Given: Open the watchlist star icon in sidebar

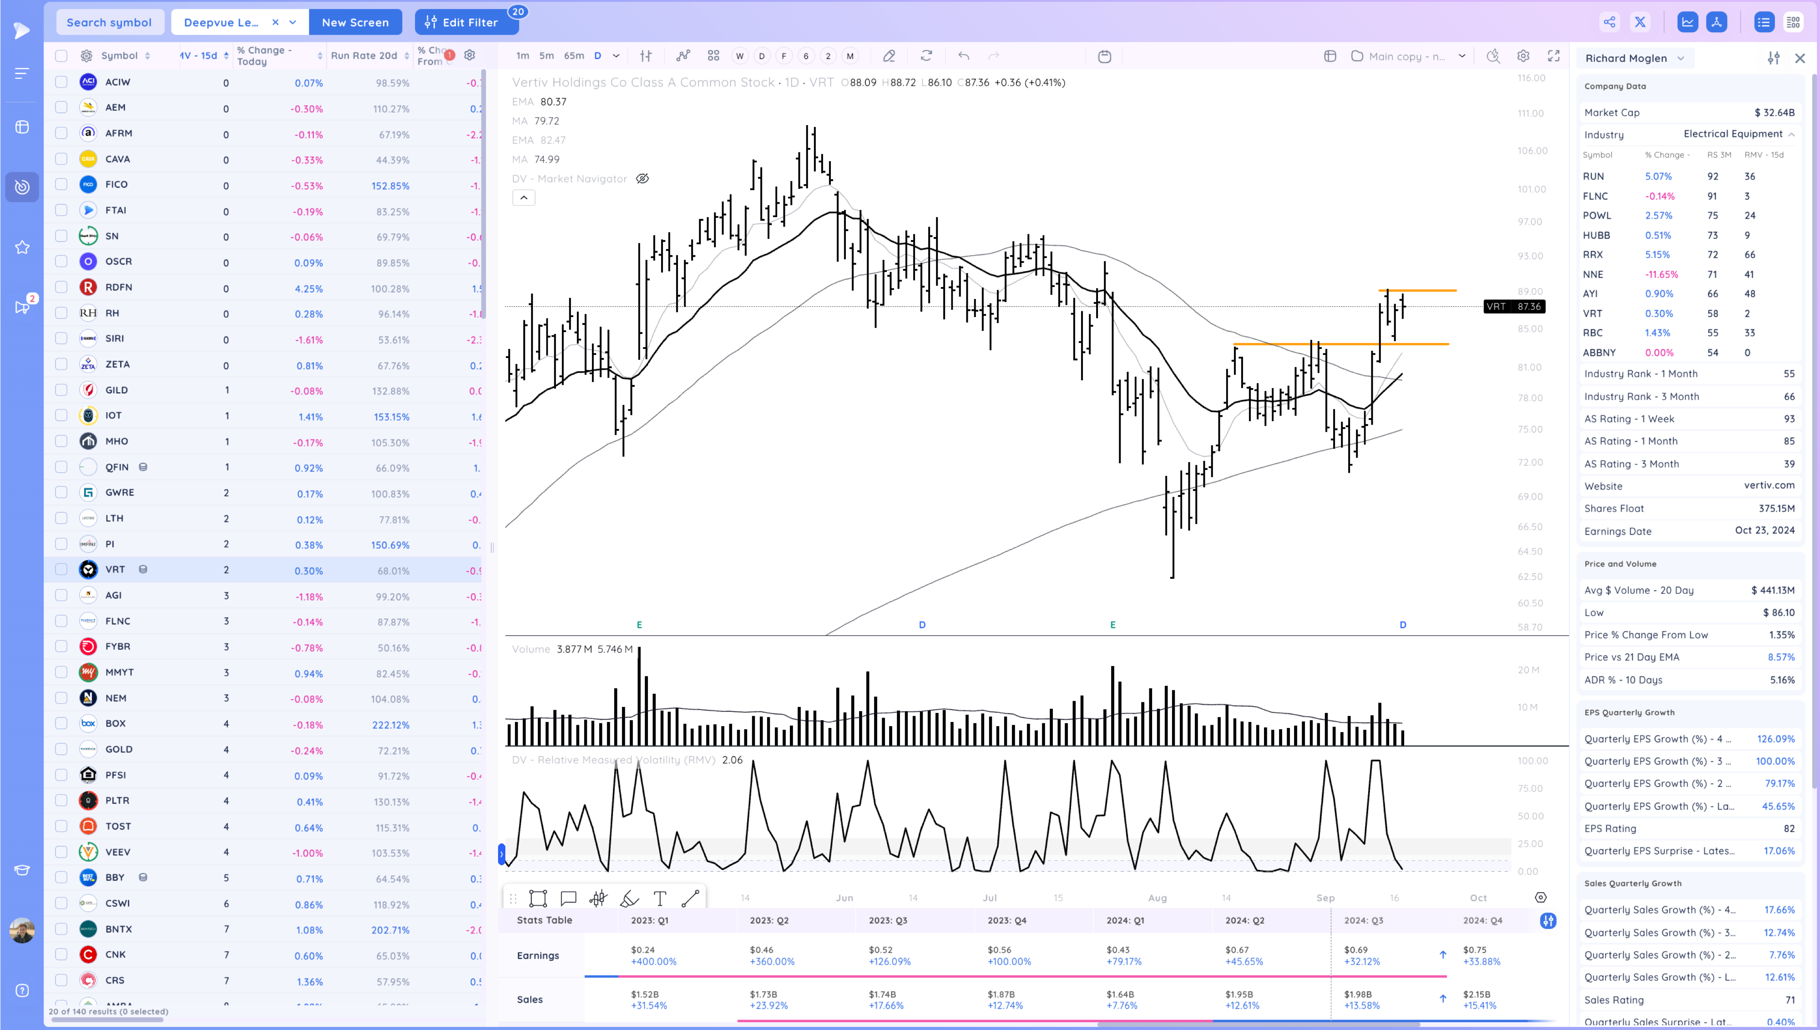Looking at the screenshot, I should pos(22,247).
